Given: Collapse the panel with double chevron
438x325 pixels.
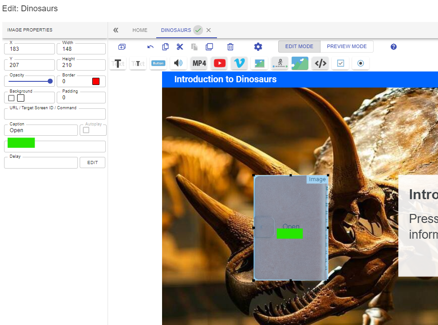Looking at the screenshot, I should tap(116, 30).
